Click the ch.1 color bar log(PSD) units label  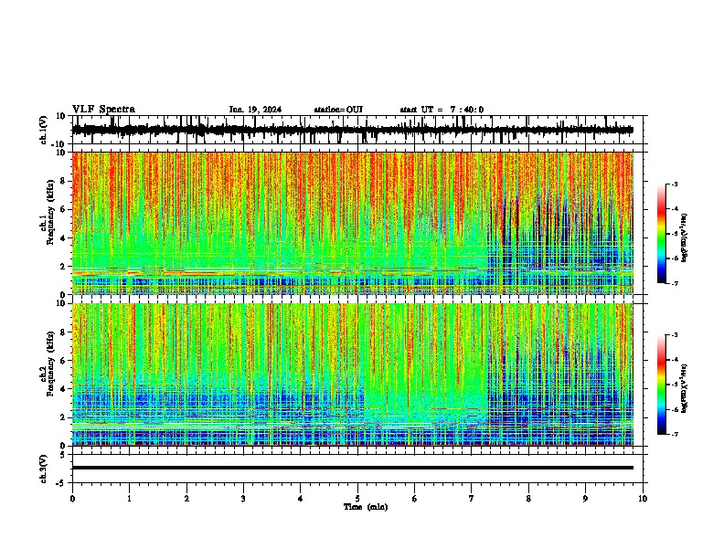(685, 238)
